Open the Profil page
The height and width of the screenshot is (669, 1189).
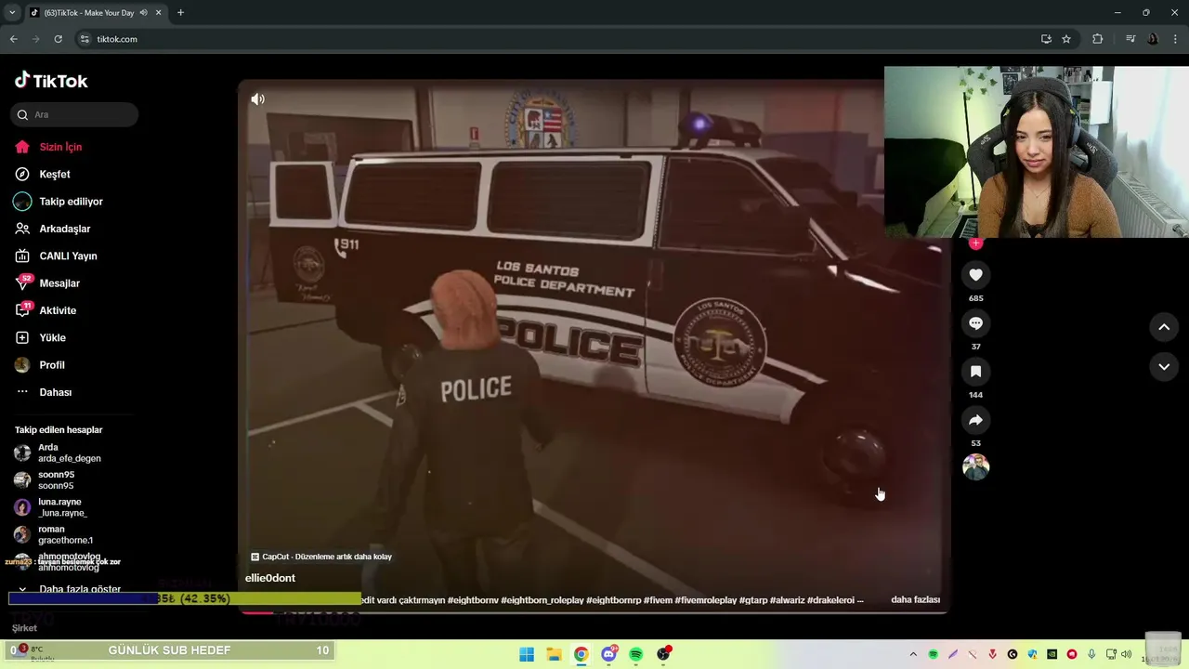coord(52,365)
